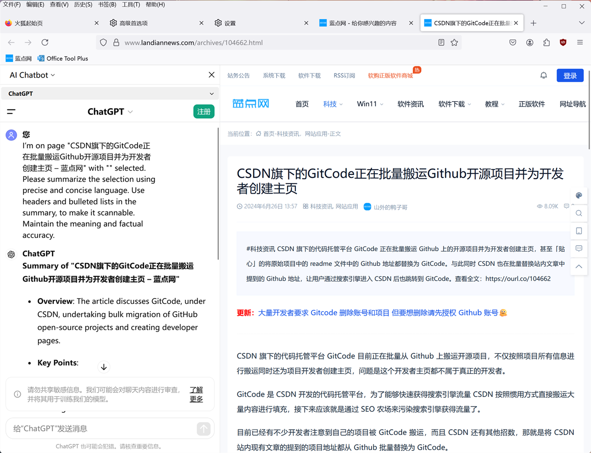Open theme palette icon on page
This screenshot has width=591, height=453.
(579, 195)
